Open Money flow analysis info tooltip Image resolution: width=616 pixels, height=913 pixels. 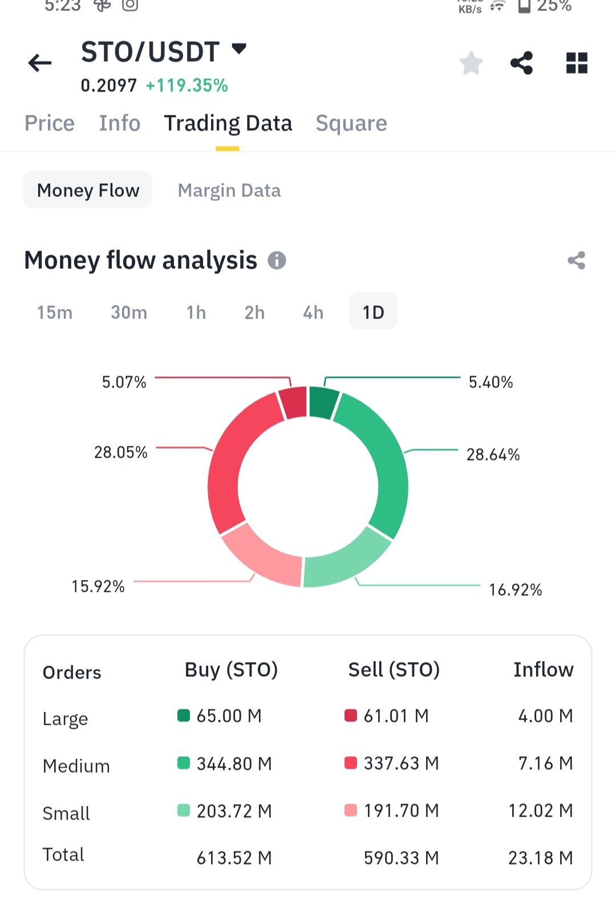(277, 260)
